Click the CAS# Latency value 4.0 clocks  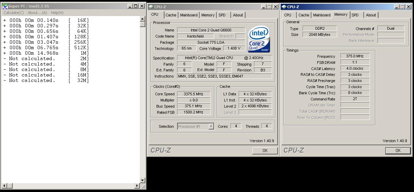point(355,68)
